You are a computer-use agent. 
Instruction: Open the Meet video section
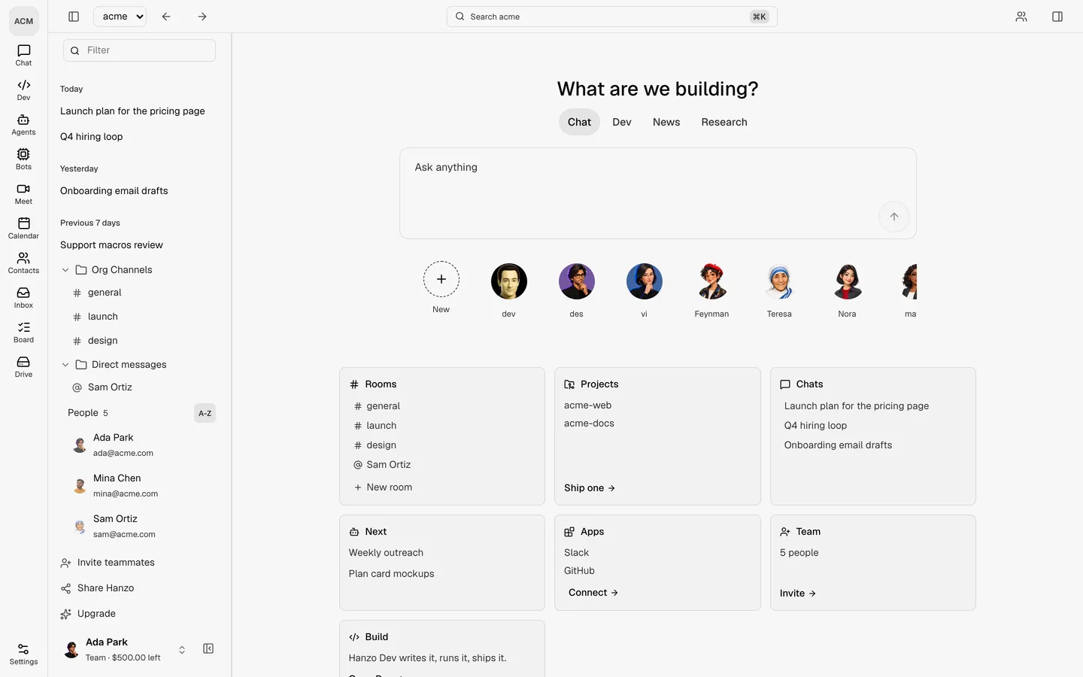tap(23, 194)
